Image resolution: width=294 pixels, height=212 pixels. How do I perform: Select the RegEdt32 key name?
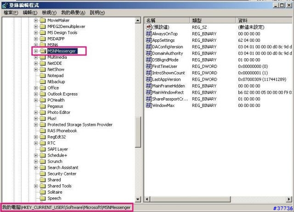(57, 137)
